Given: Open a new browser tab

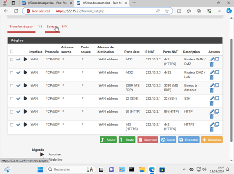Looking at the screenshot, I should click(134, 3).
